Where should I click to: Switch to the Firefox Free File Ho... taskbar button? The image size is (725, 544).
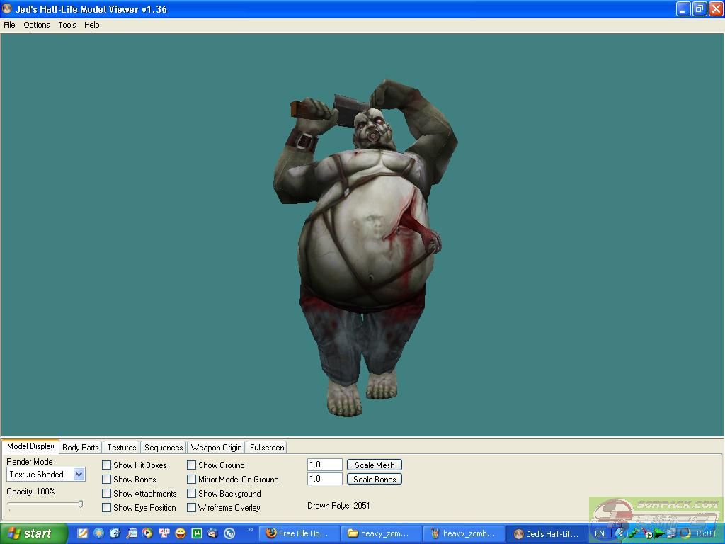point(298,533)
